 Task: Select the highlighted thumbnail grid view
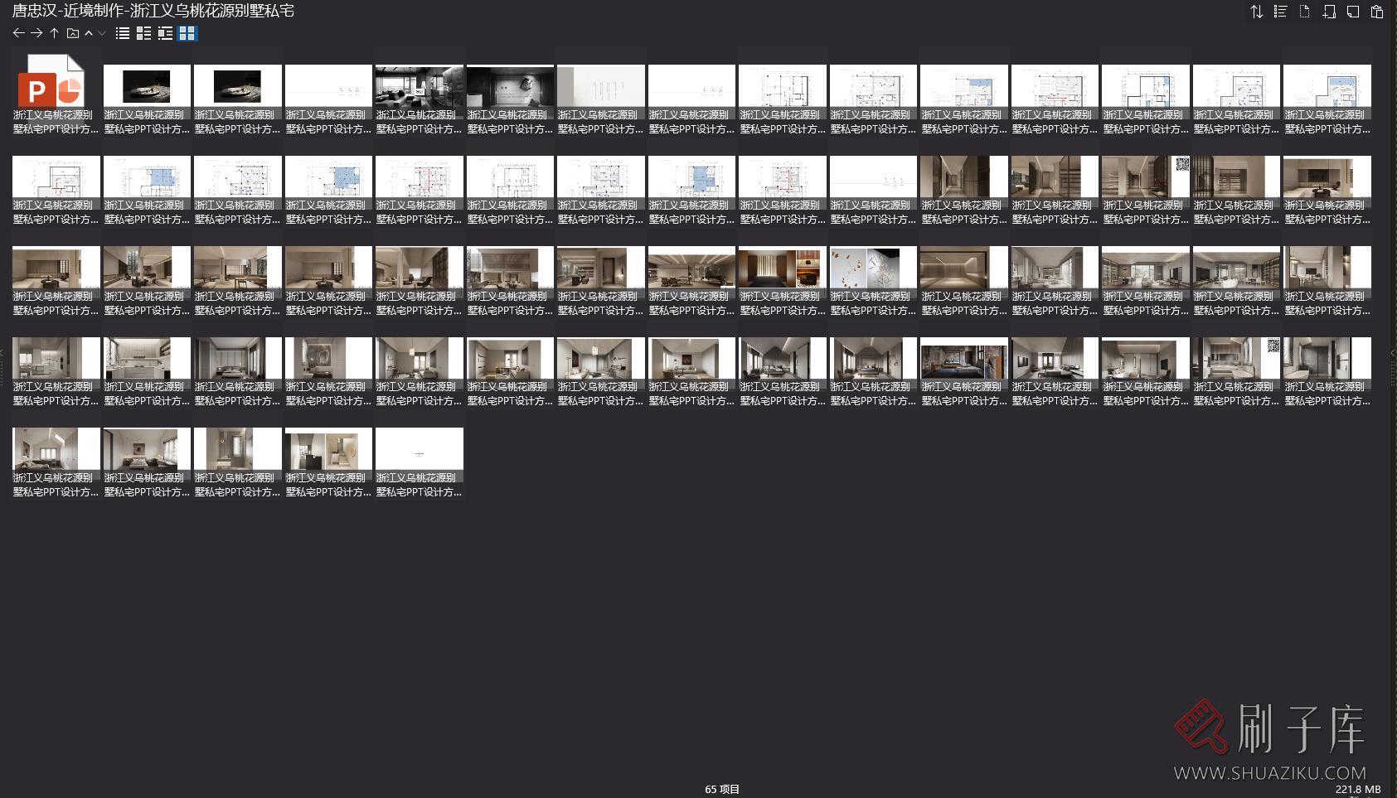pyautogui.click(x=187, y=33)
